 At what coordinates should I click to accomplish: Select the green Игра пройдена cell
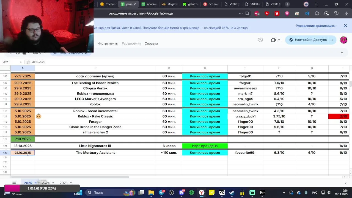coord(205,146)
